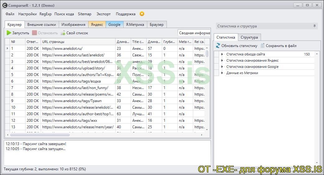Click the 150 value in statistics tree

click(307, 54)
